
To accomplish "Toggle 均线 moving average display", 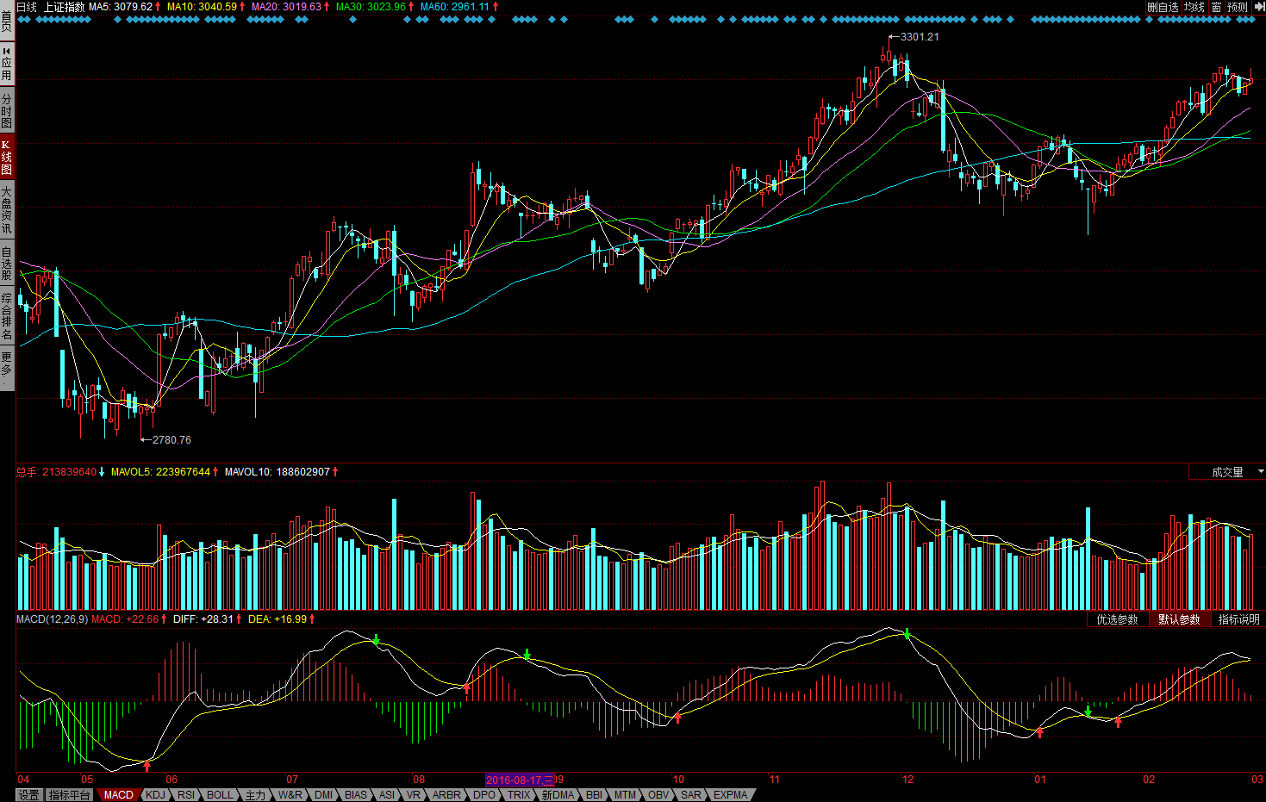I will click(x=1194, y=7).
